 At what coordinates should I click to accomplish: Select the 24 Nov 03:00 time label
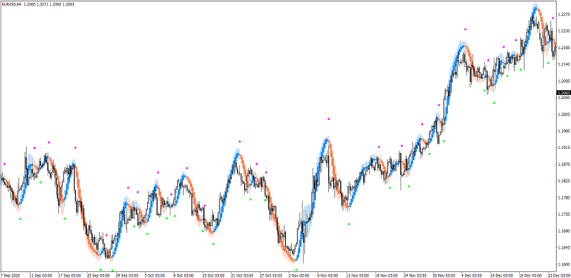click(x=415, y=275)
